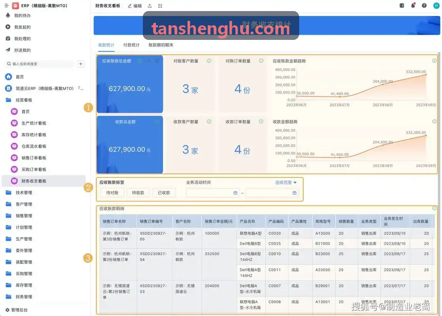The image size is (442, 316).
Task: Select 待收款 tag filter
Action: pos(138,193)
